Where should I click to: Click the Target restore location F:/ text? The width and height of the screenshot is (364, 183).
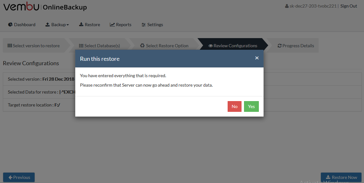tap(34, 105)
